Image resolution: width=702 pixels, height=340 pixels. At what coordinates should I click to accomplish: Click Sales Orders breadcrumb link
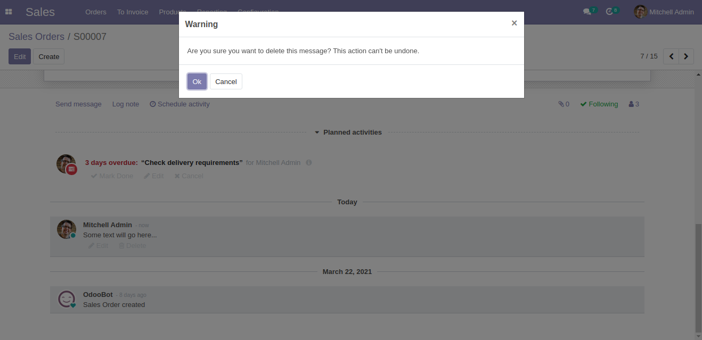tap(36, 37)
